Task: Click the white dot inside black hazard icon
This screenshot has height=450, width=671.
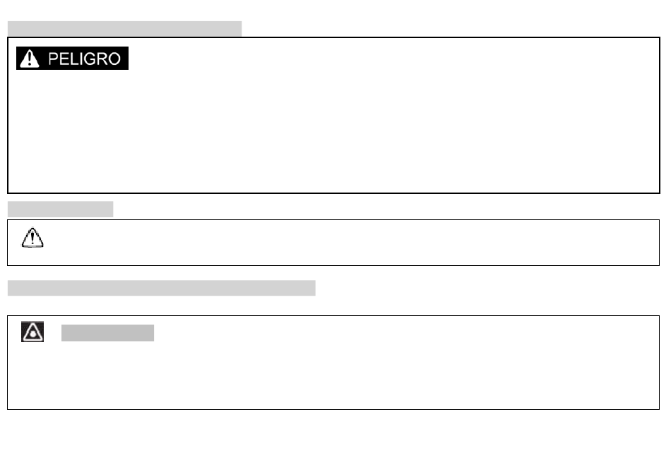Action: point(32,334)
